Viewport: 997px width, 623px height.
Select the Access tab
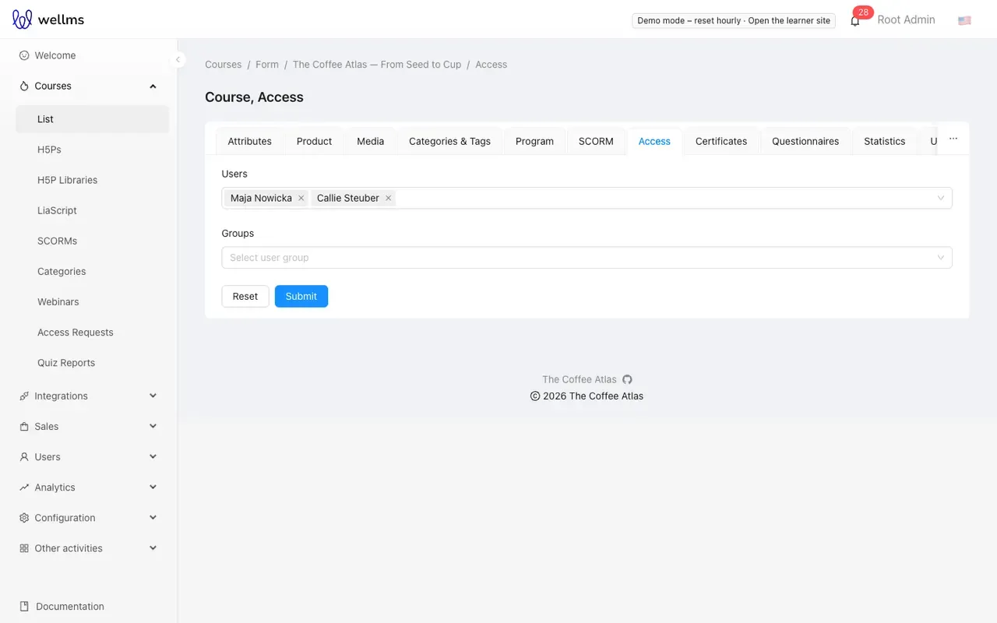point(654,141)
